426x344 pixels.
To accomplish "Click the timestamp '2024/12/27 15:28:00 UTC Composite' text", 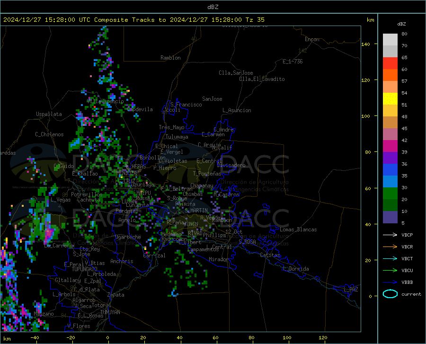I will pos(65,20).
